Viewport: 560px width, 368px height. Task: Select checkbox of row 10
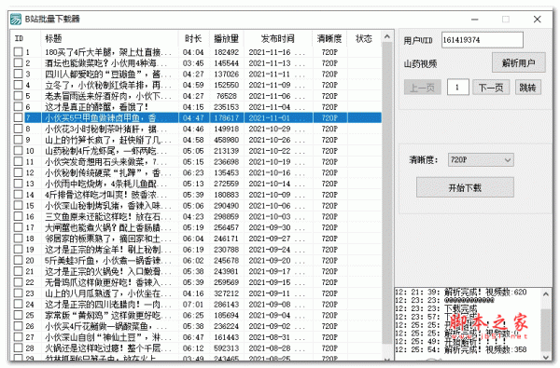coord(18,151)
